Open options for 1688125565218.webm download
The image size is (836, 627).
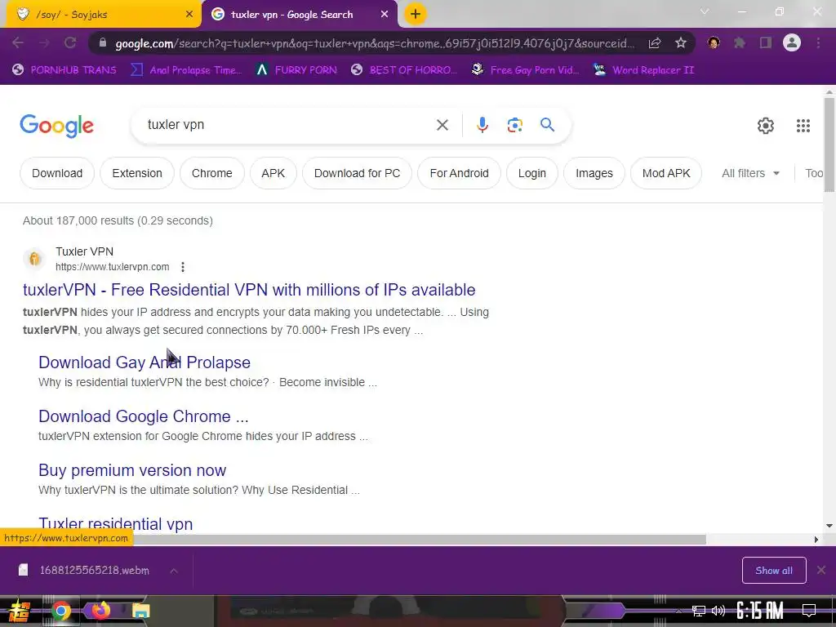pyautogui.click(x=174, y=571)
